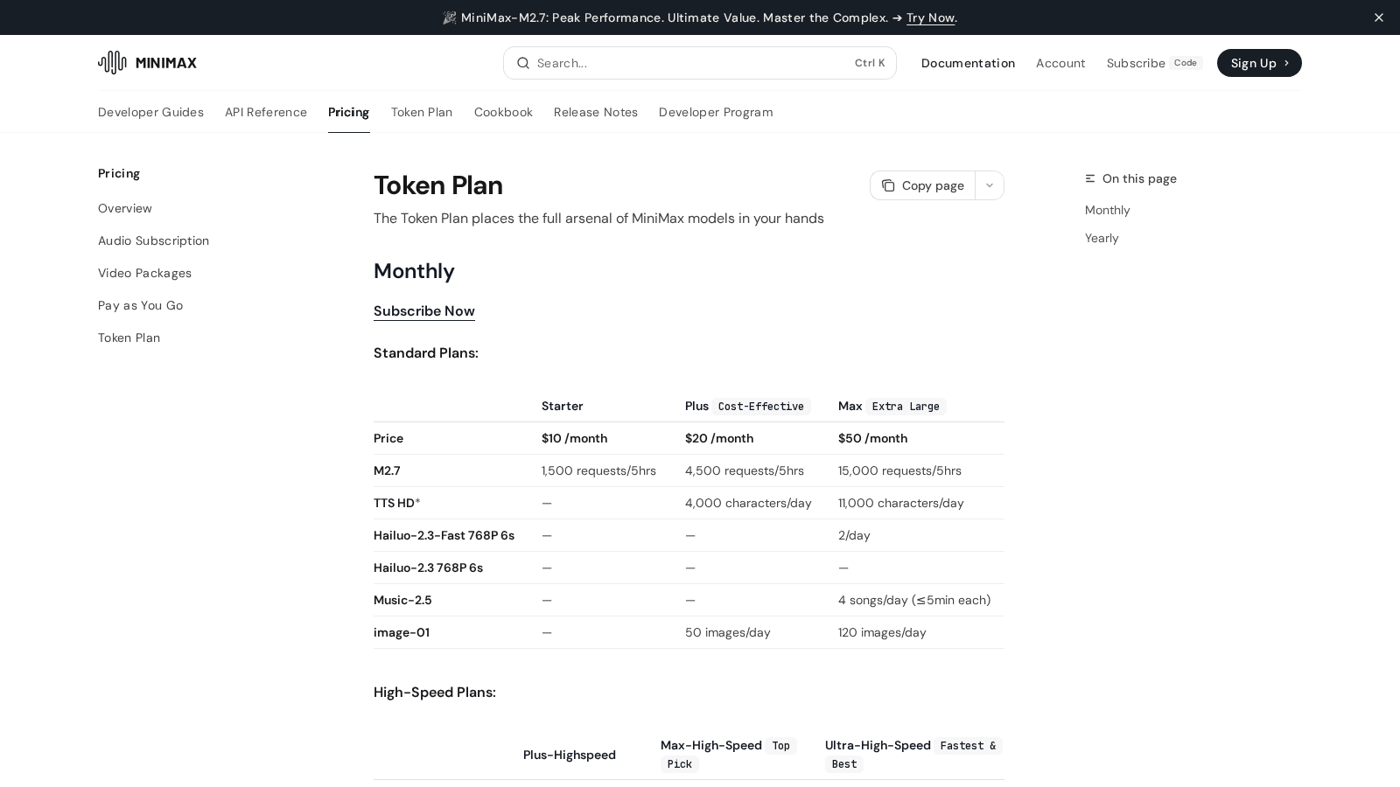Open Audio Subscription in the sidebar

153,240
